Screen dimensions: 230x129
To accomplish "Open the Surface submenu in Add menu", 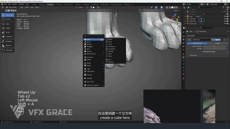I will [94, 44].
